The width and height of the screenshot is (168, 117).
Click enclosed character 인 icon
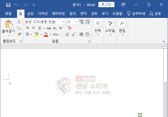(87, 34)
